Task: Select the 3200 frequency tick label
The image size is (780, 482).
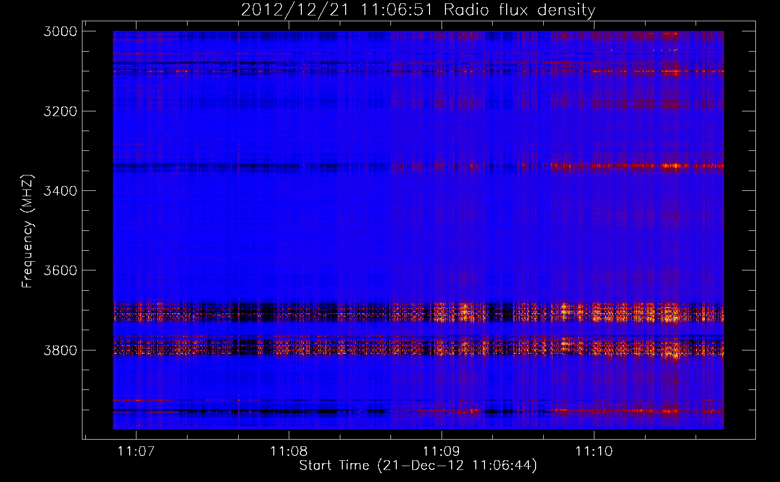Action: (60, 111)
